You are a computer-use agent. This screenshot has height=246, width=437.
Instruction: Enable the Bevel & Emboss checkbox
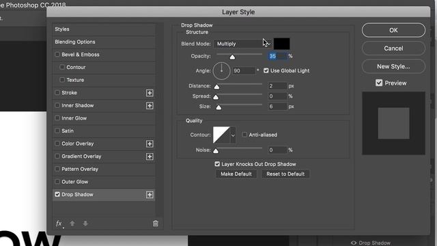click(57, 55)
